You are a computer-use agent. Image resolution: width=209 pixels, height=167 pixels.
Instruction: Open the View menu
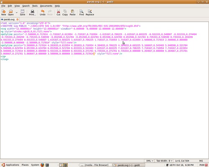click(x=17, y=6)
